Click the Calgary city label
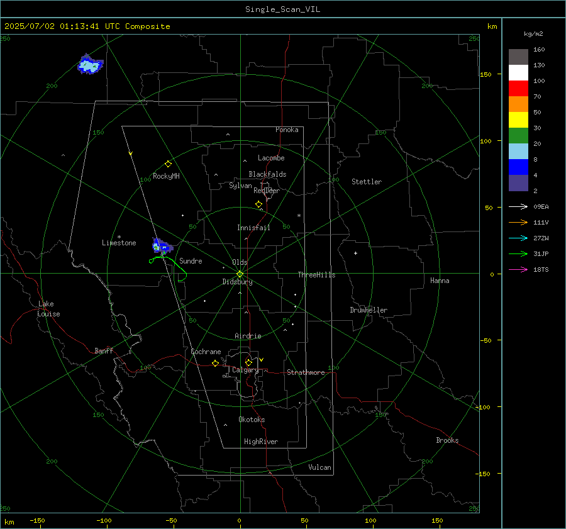Viewport: 566px width, 529px height. [245, 370]
